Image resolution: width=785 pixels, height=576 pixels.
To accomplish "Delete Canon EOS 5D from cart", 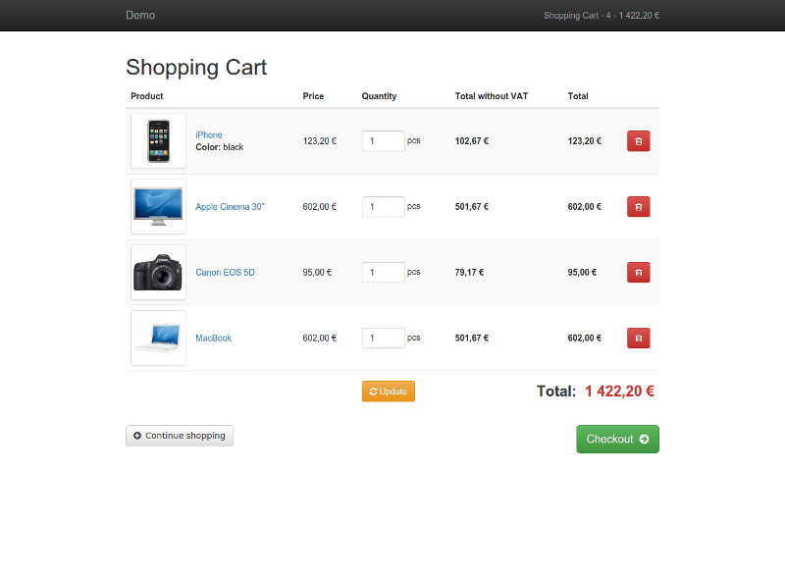I will (639, 272).
